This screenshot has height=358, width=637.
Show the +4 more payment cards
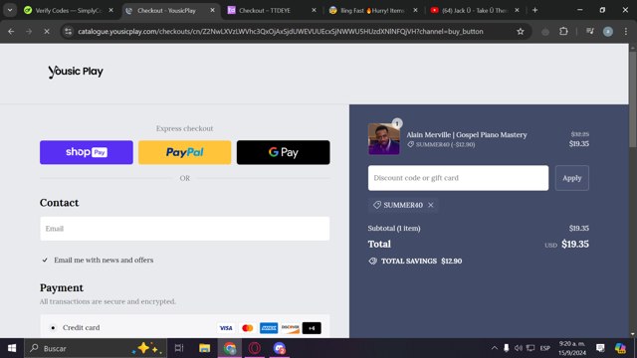(x=312, y=328)
